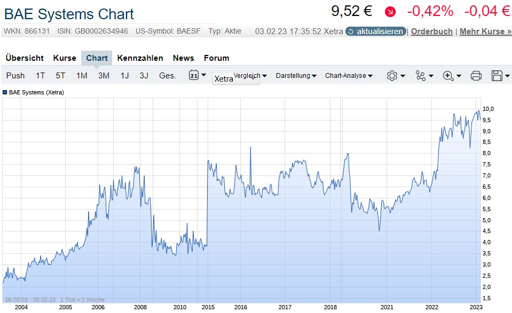Click the Typ: Aktie text

225,31
